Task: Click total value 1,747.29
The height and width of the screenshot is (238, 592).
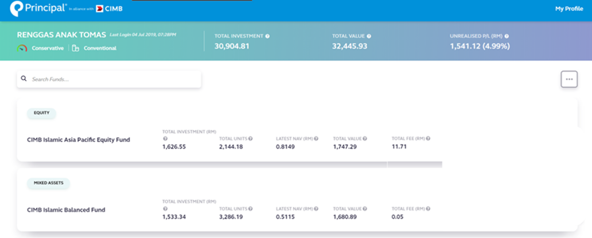Action: click(345, 147)
